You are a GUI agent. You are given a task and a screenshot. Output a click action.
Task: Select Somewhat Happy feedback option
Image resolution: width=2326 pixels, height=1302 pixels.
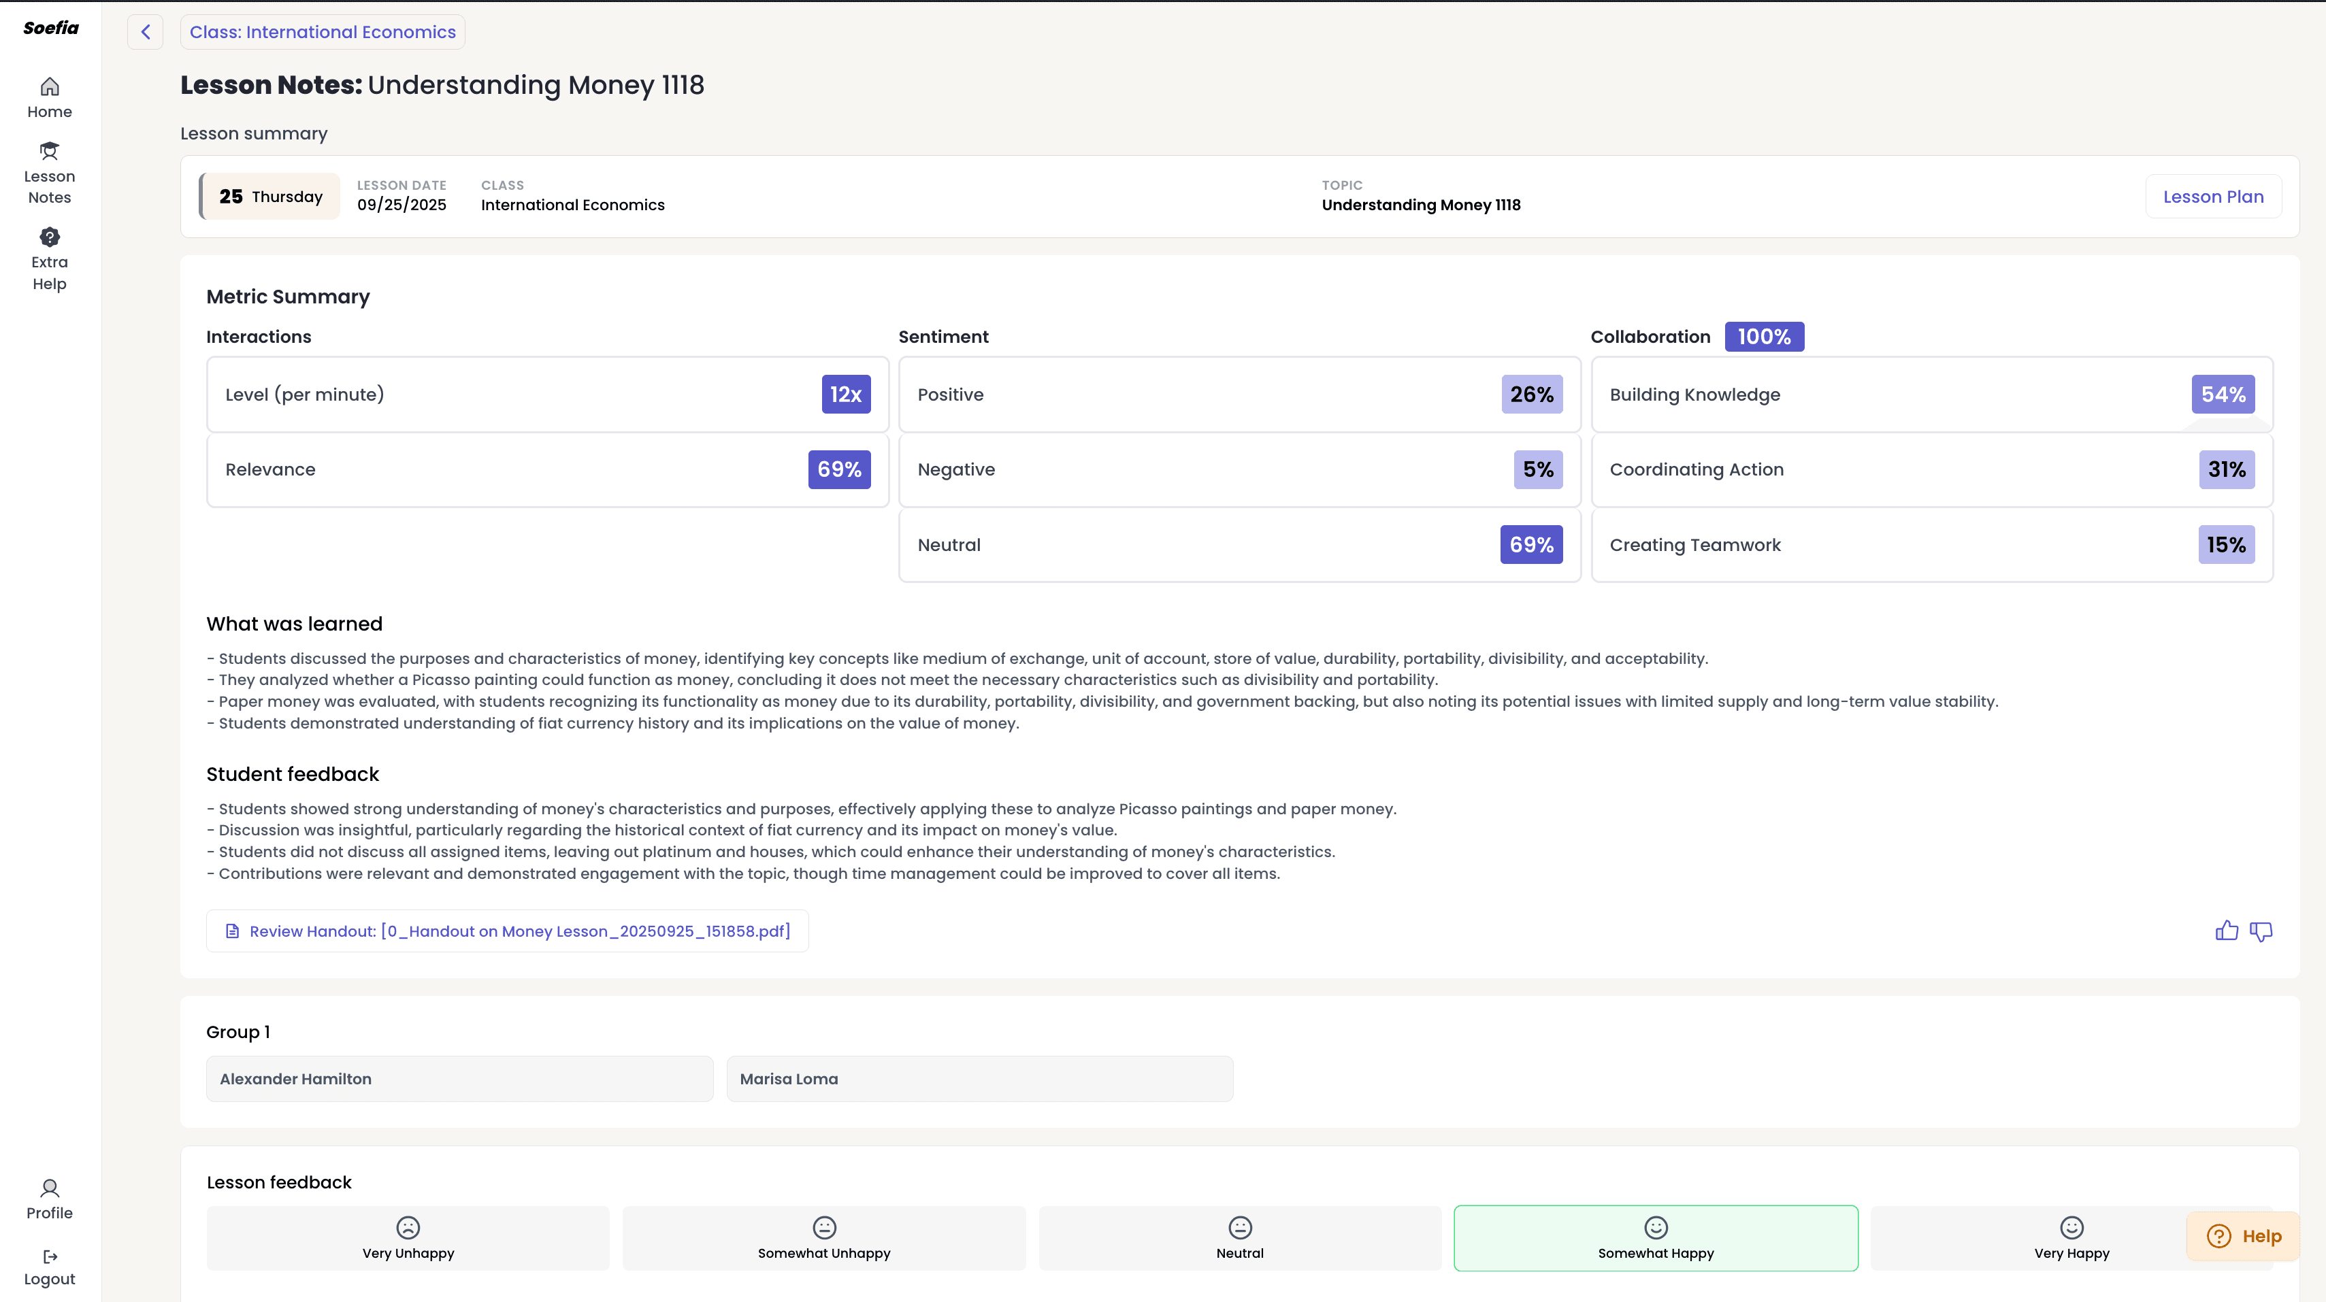(x=1655, y=1238)
